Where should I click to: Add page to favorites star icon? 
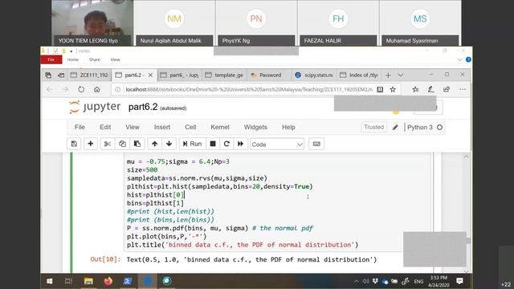pyautogui.click(x=393, y=89)
